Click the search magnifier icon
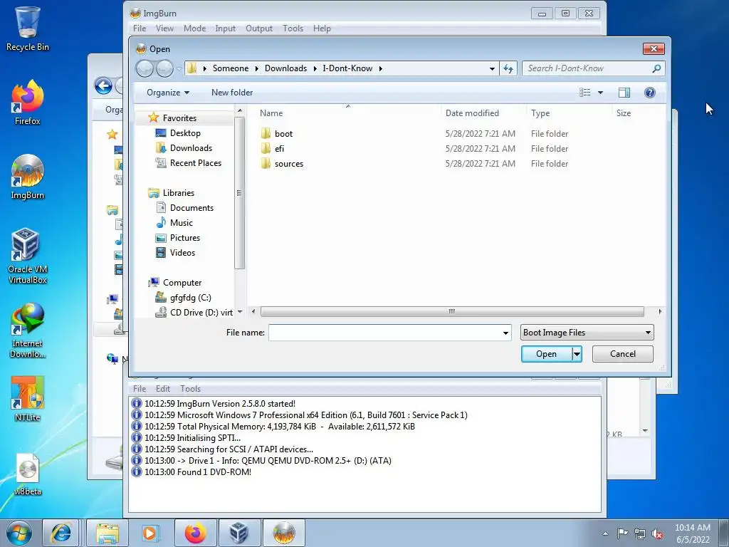The width and height of the screenshot is (729, 547). point(656,68)
